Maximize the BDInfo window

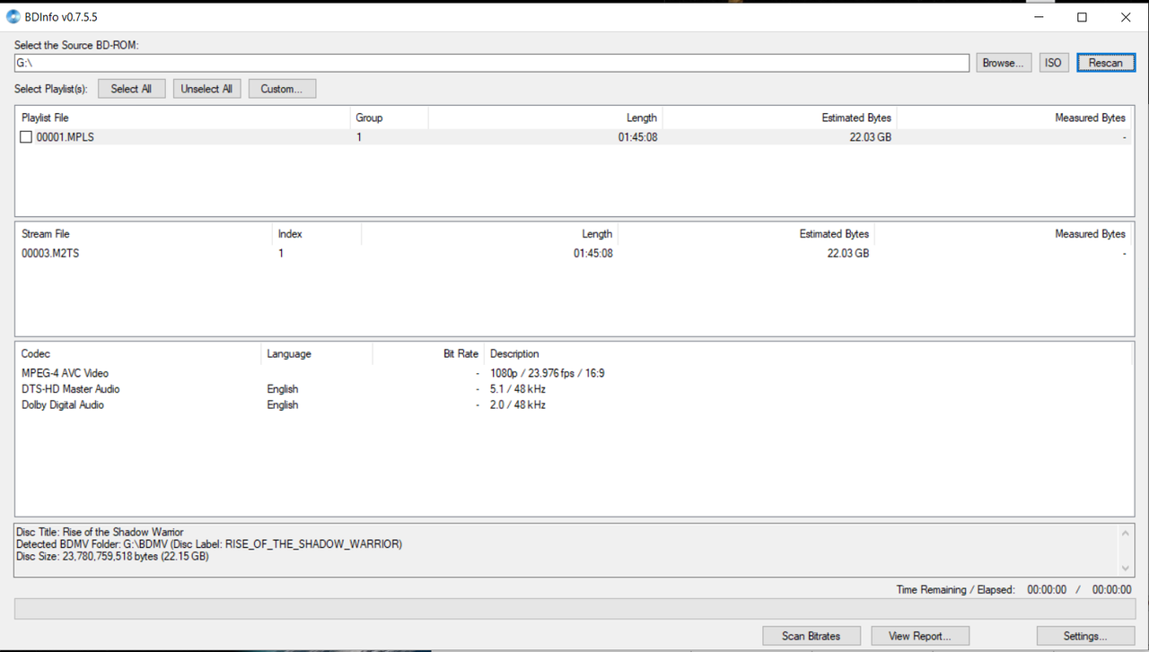[1082, 17]
